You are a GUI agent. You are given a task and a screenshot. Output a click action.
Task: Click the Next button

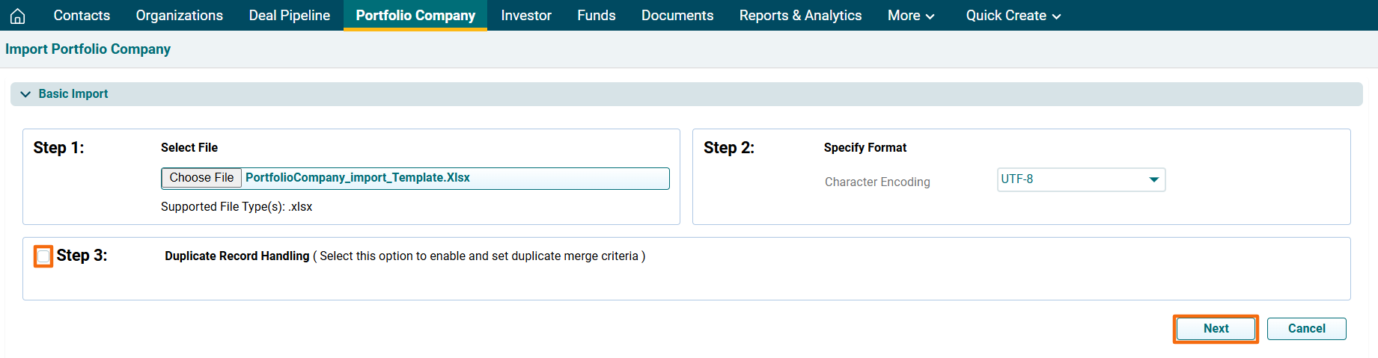[1216, 329]
